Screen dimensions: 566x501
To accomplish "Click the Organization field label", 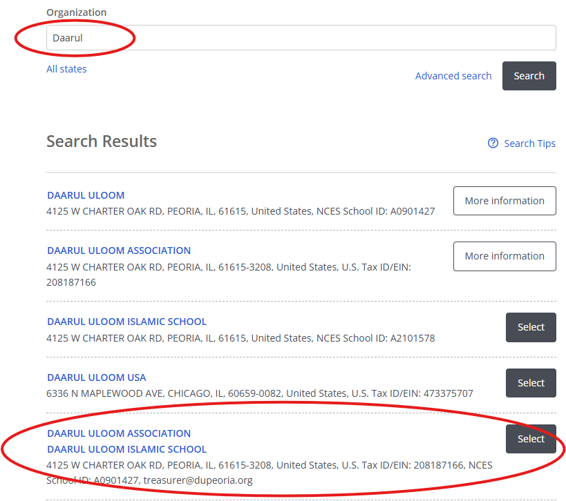I will [77, 12].
